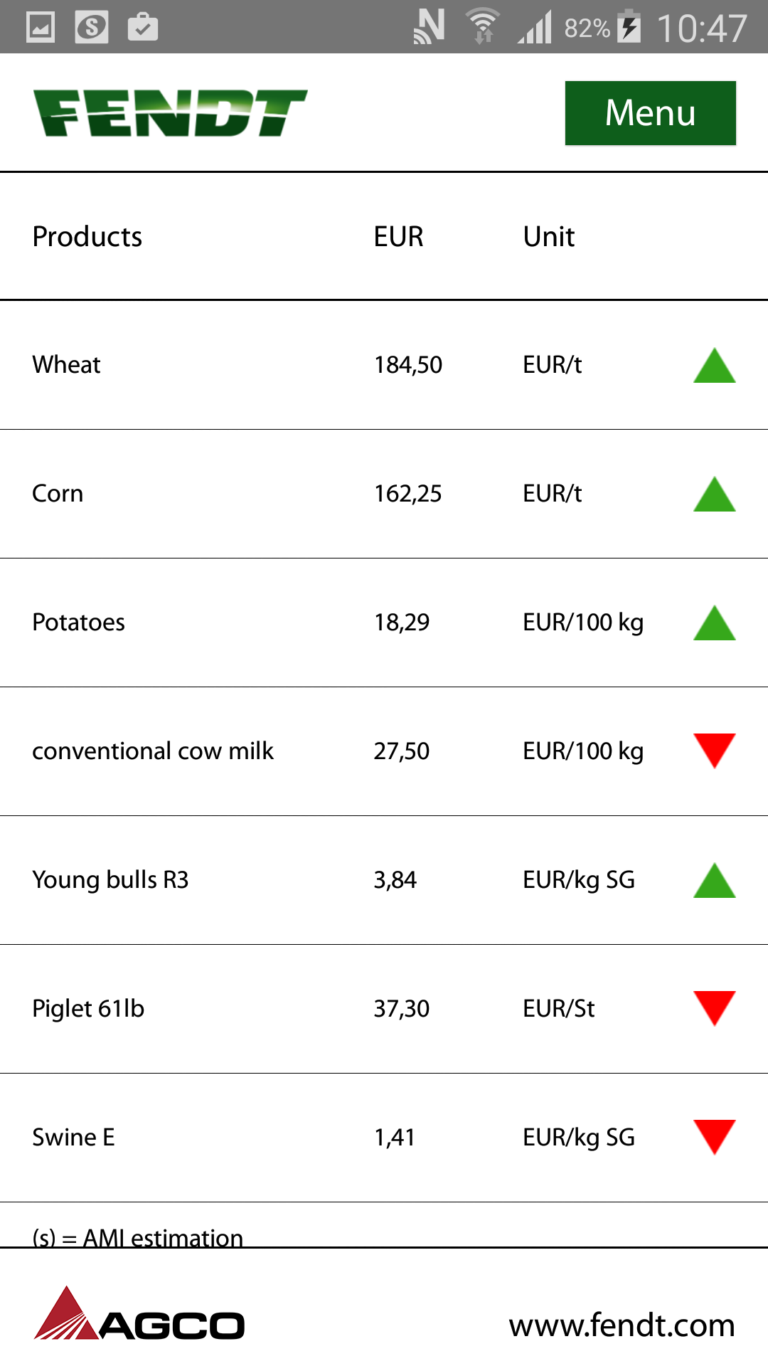Image resolution: width=768 pixels, height=1366 pixels.
Task: Open the green Menu button
Action: [650, 113]
